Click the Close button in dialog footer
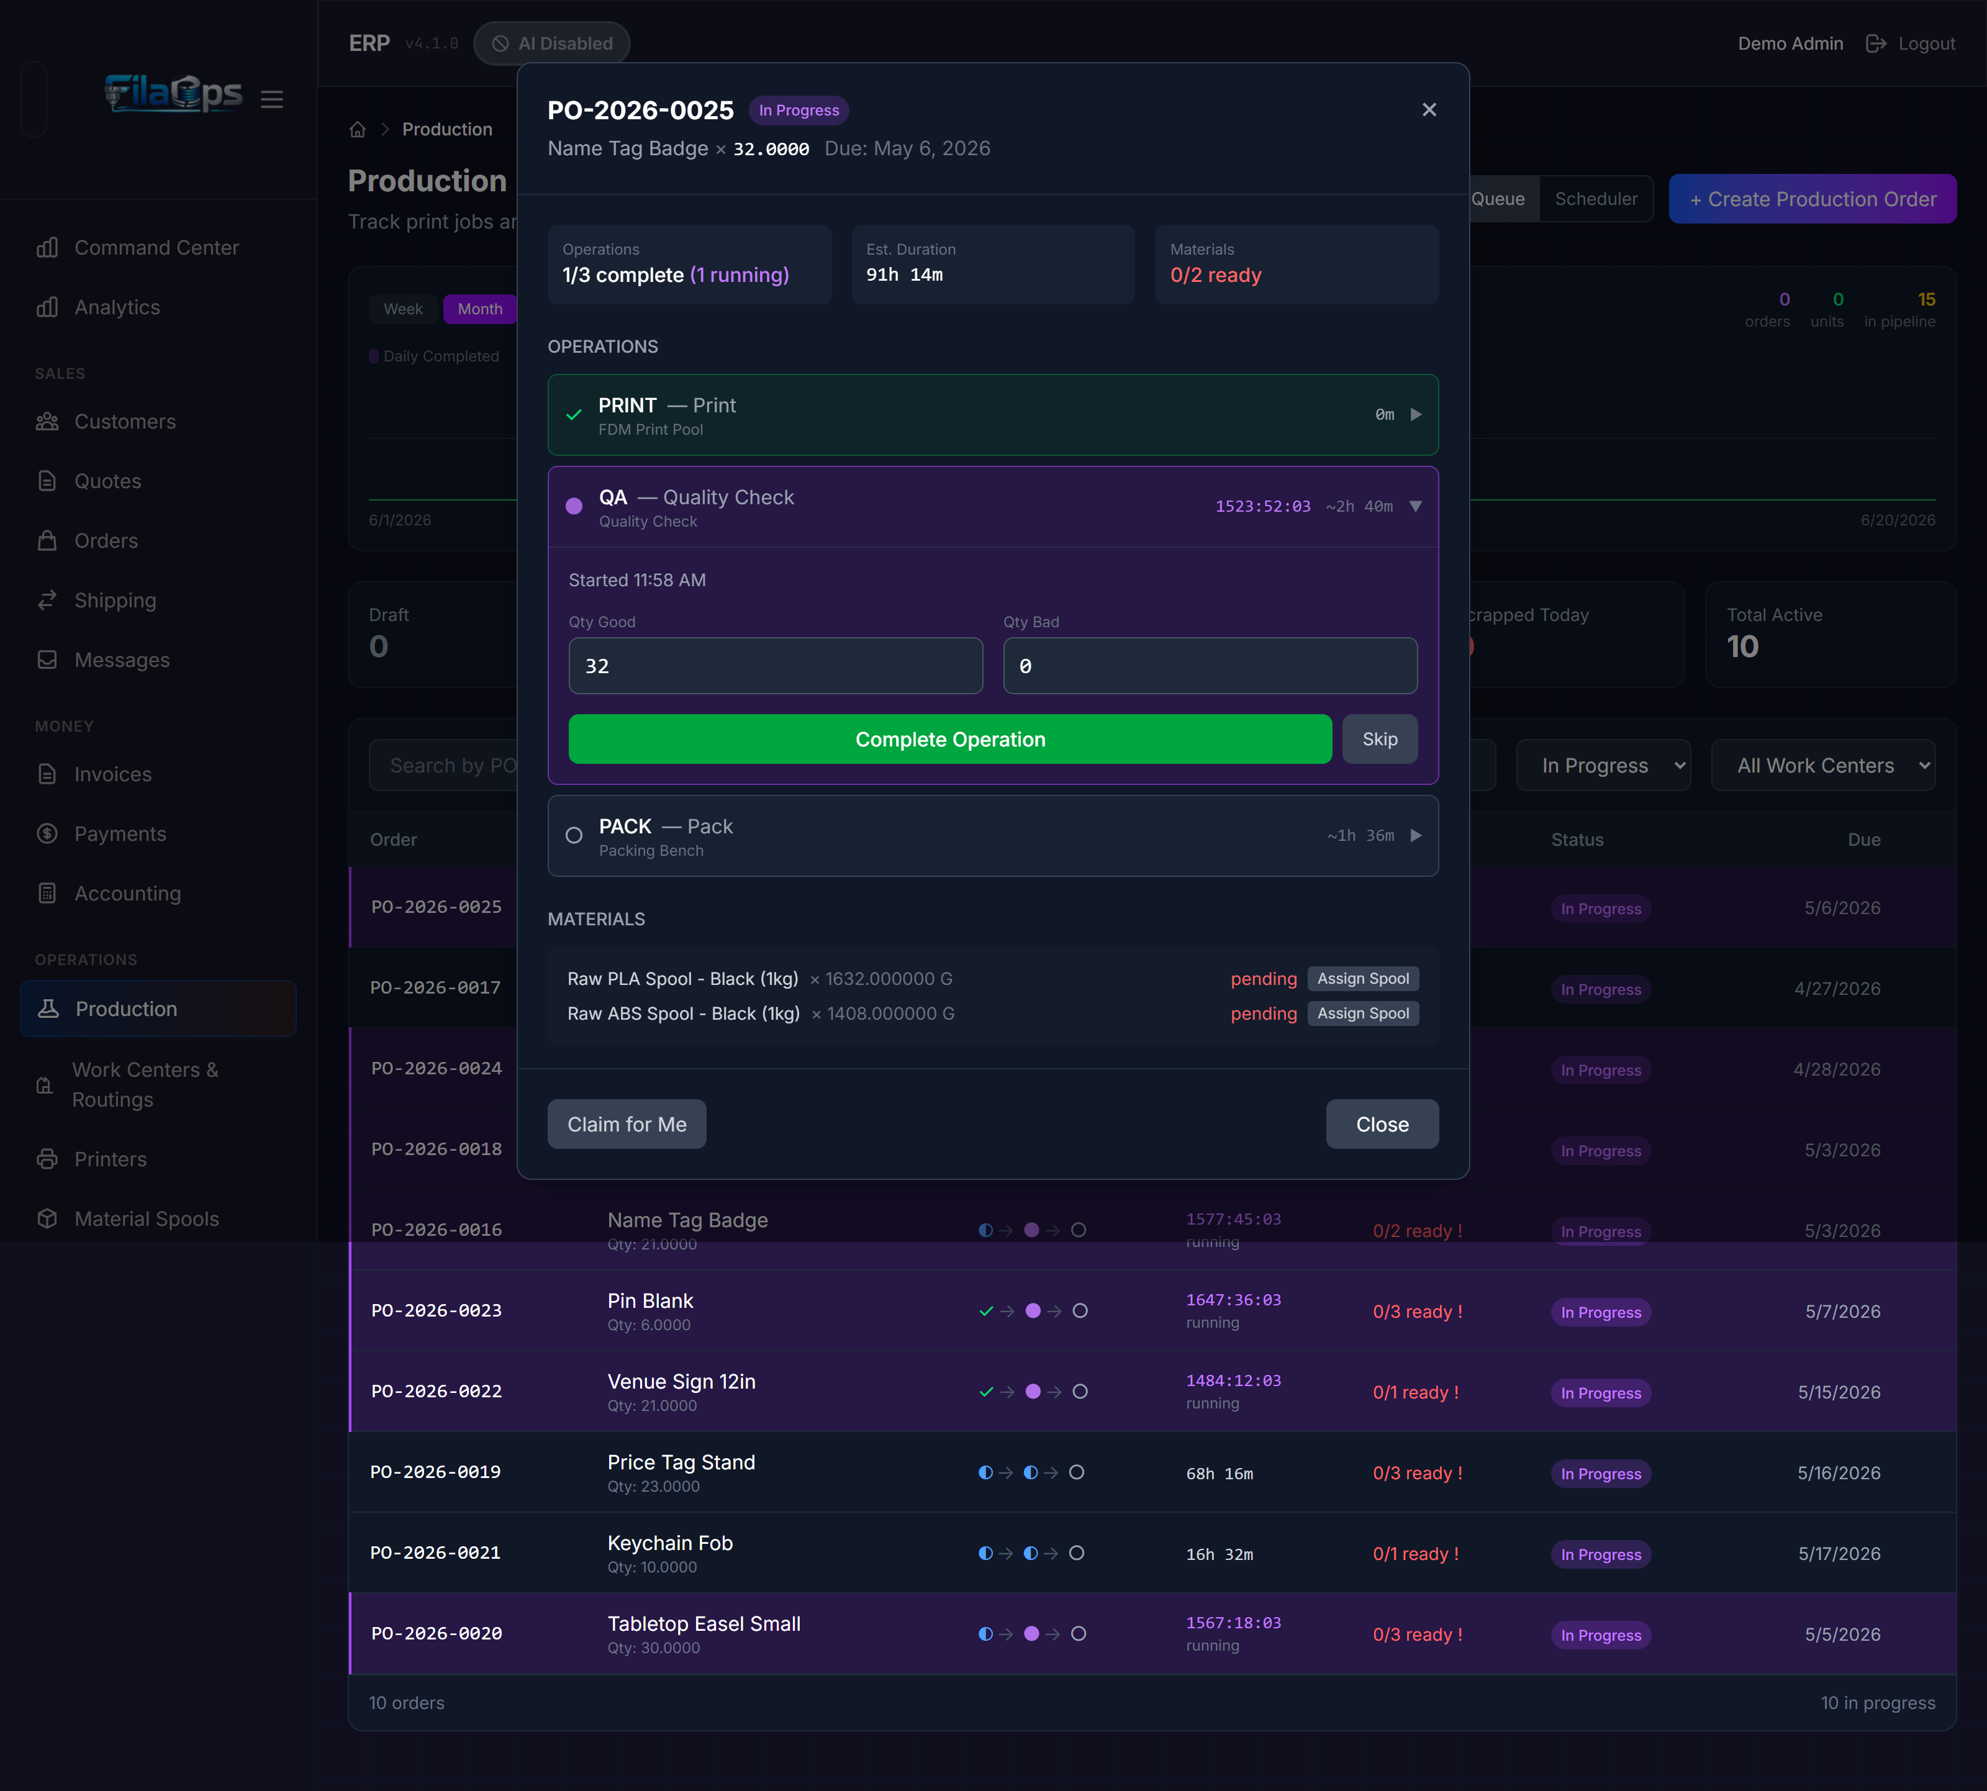Image resolution: width=1987 pixels, height=1791 pixels. 1382,1124
